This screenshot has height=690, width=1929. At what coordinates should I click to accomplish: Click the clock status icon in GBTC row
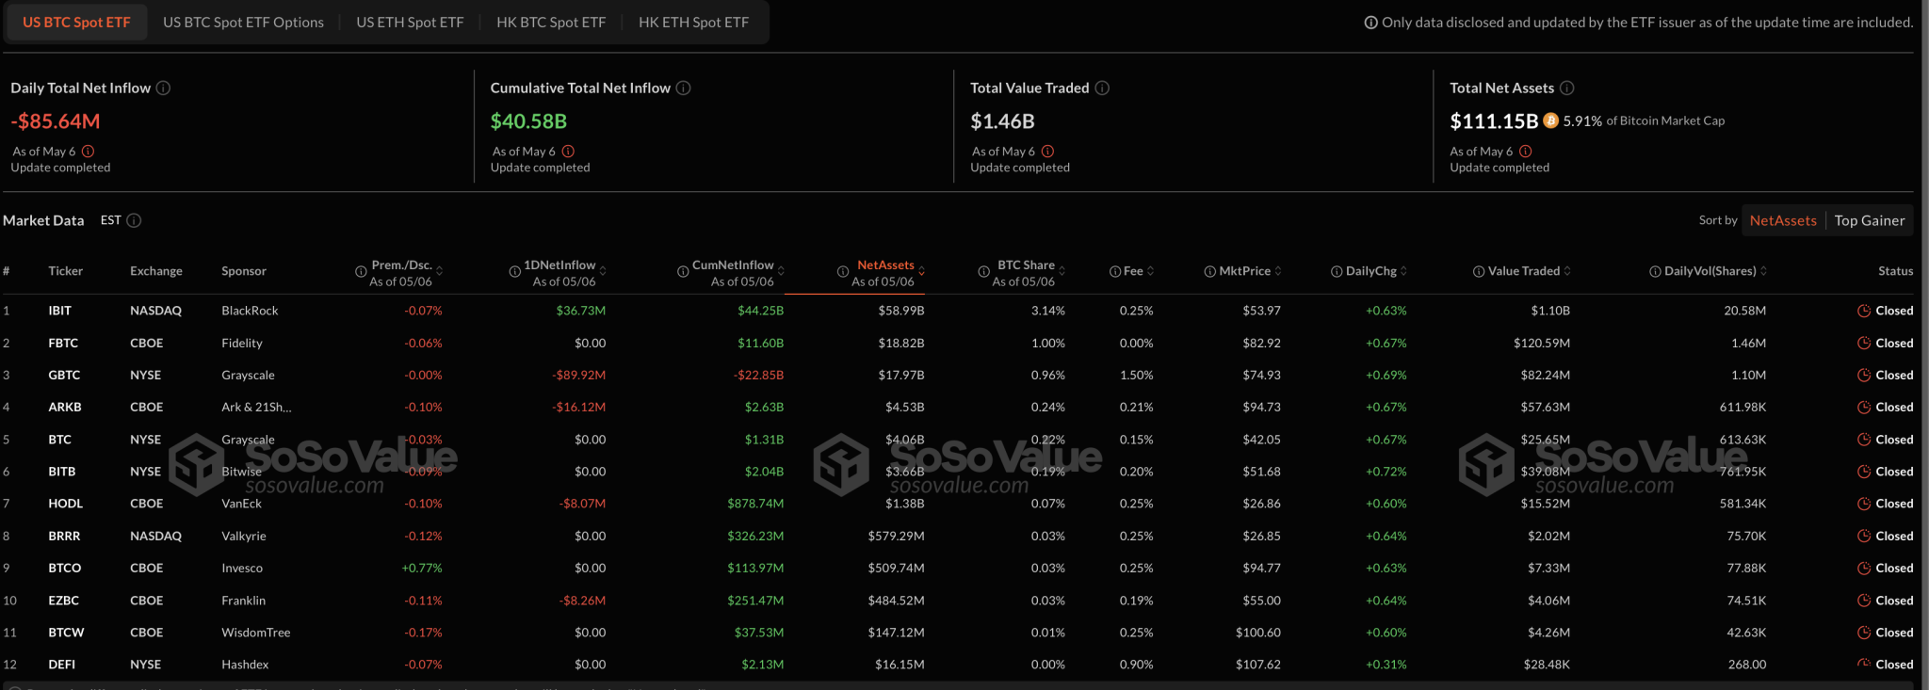(x=1864, y=375)
